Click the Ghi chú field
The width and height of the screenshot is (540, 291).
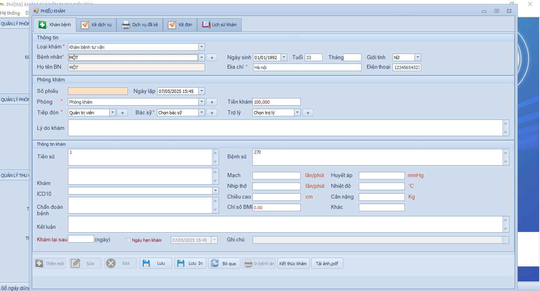click(x=381, y=240)
